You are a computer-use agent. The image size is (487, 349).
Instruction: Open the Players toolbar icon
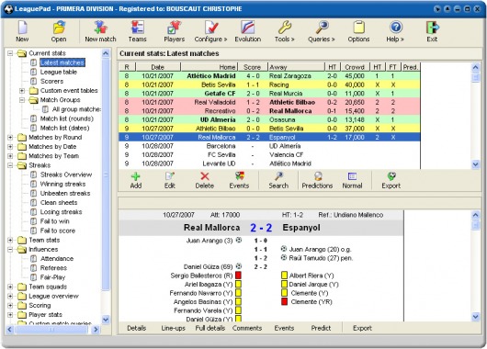[x=174, y=31]
